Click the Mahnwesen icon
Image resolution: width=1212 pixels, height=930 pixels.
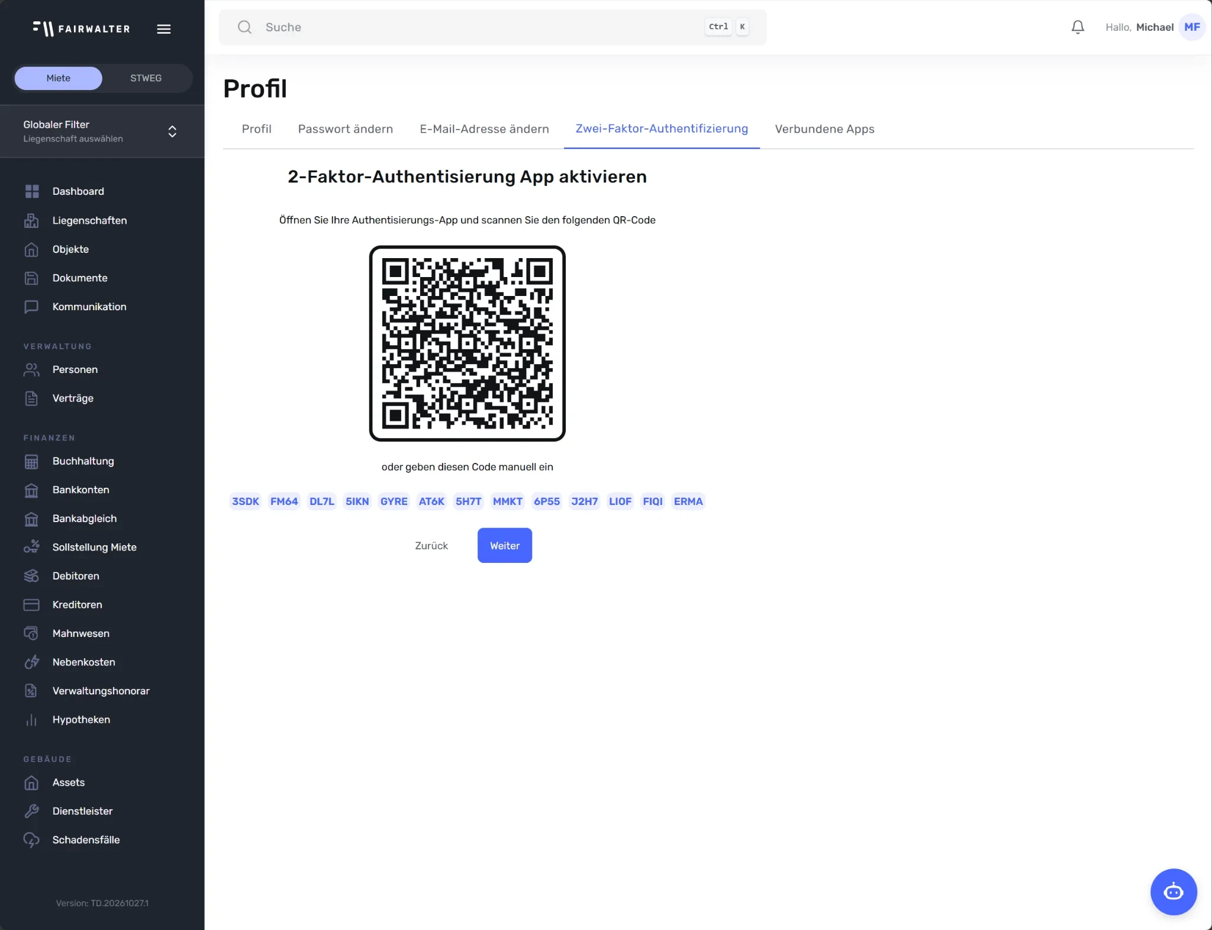(31, 633)
